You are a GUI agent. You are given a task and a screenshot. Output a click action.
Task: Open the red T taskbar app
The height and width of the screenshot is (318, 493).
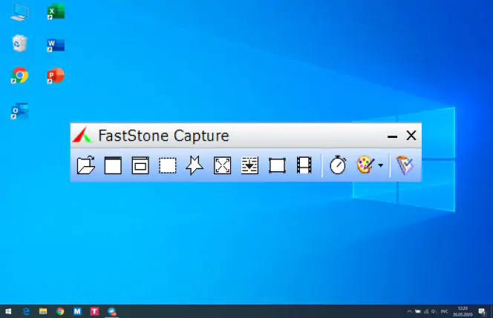tap(94, 311)
